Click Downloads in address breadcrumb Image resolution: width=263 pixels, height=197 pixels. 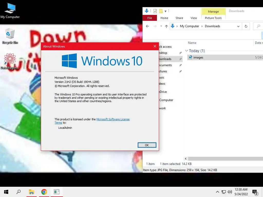coord(212,26)
